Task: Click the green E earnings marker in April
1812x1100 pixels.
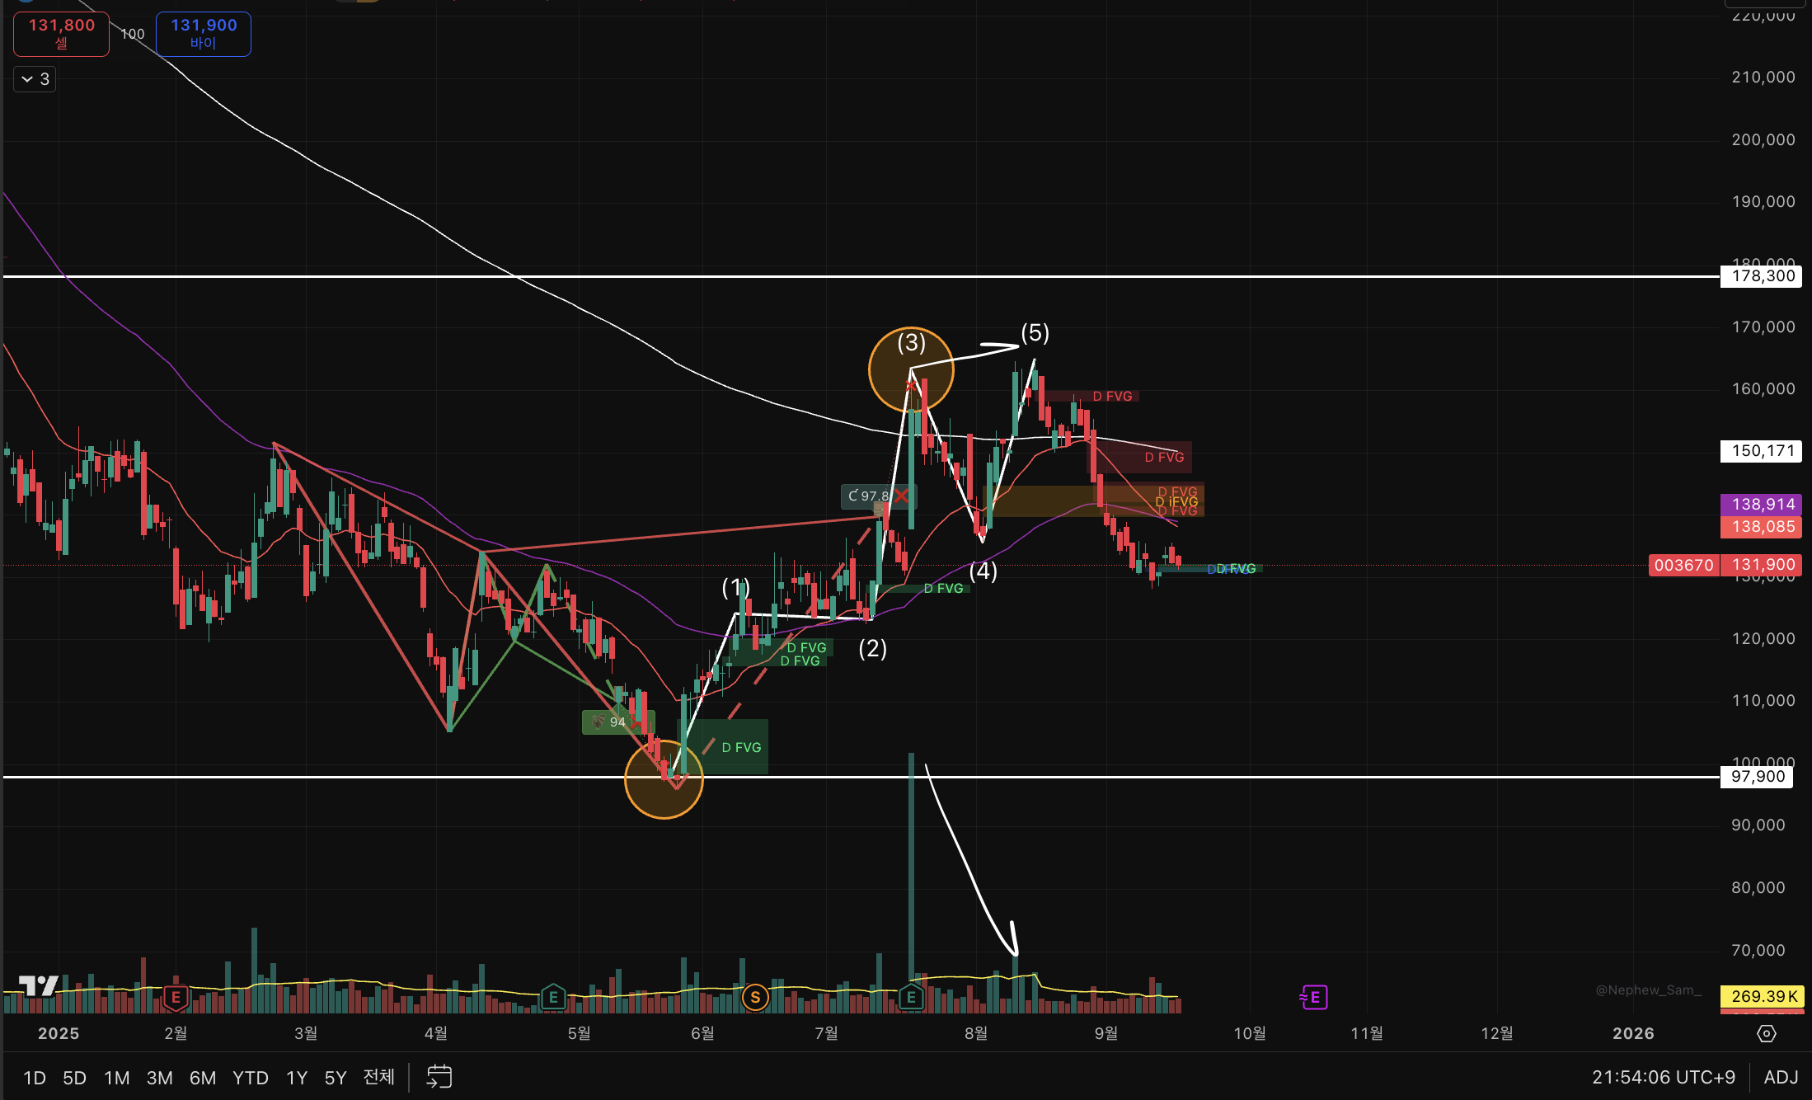Action: pyautogui.click(x=553, y=997)
